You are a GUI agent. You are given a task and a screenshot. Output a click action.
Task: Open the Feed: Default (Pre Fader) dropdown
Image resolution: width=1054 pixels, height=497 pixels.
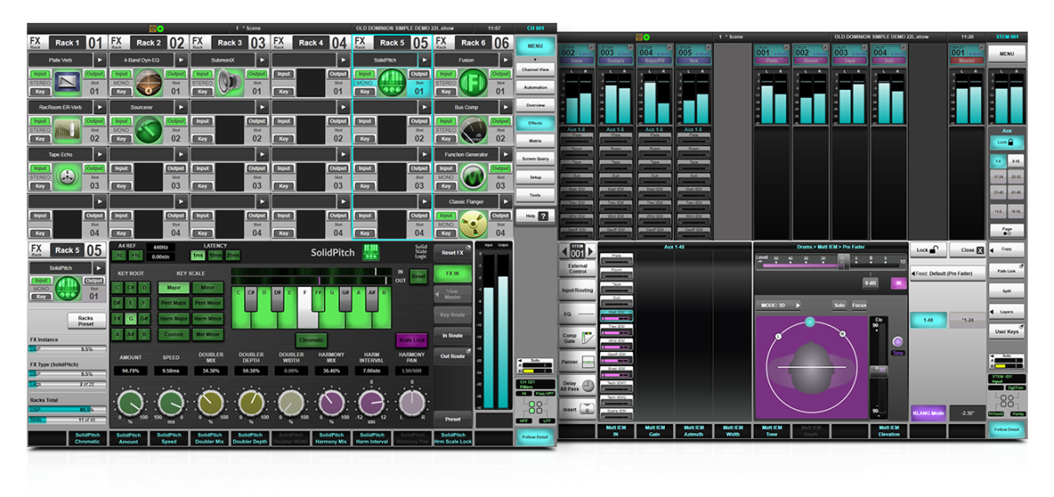(x=949, y=274)
